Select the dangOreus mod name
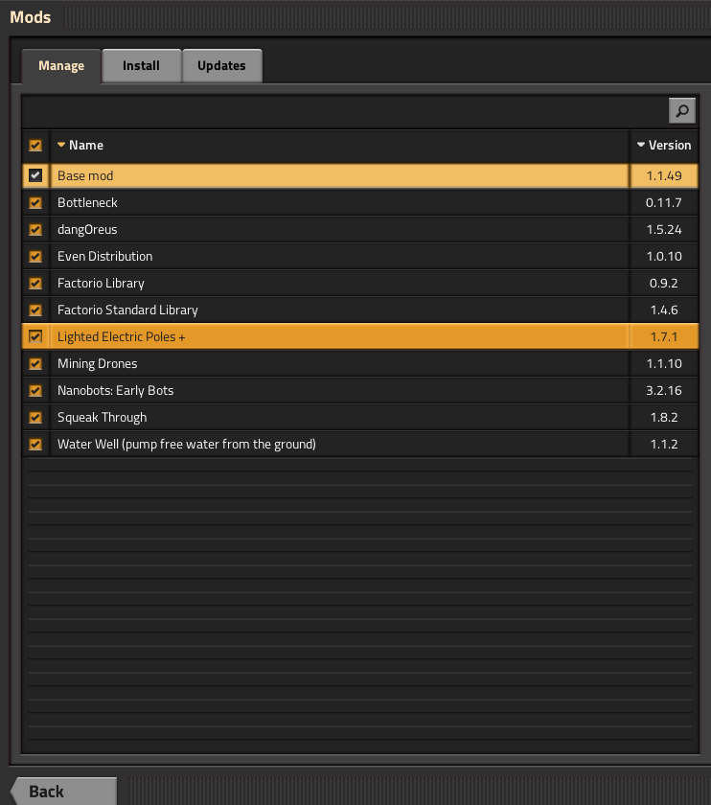Screen dimensions: 711x805 [x=87, y=229]
